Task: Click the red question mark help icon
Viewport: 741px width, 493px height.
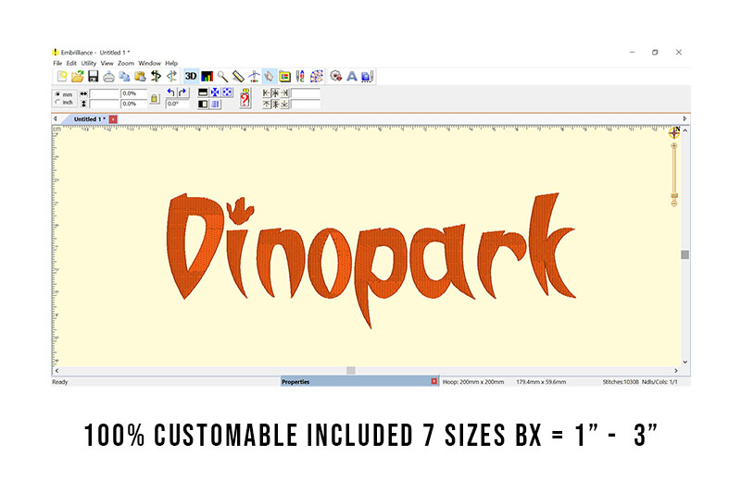Action: pos(245,99)
